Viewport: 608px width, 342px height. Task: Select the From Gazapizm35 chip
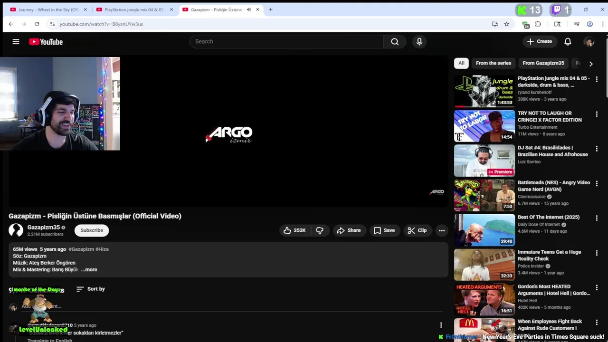click(543, 63)
